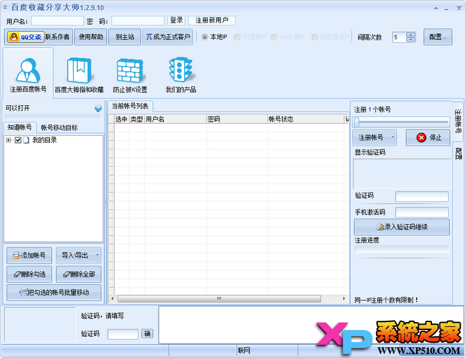Click the 选中 column header

122,119
